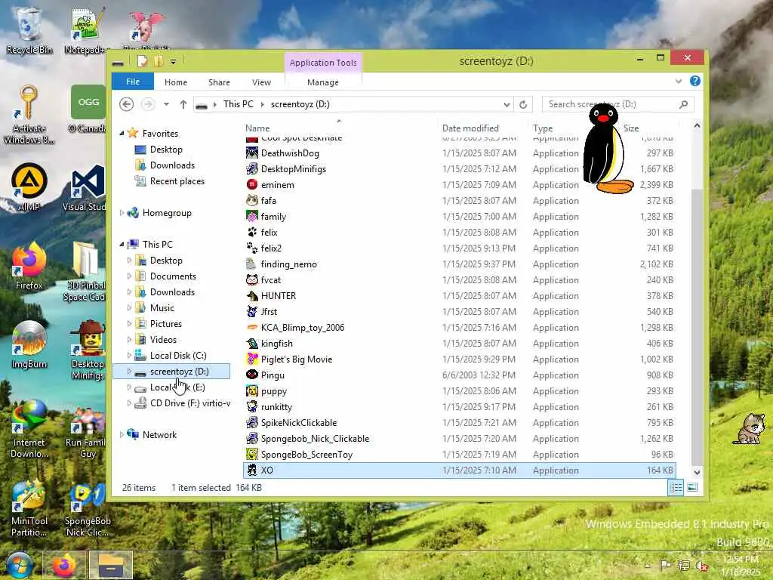Image resolution: width=773 pixels, height=580 pixels.
Task: Select the felix2 application icon
Action: point(252,248)
